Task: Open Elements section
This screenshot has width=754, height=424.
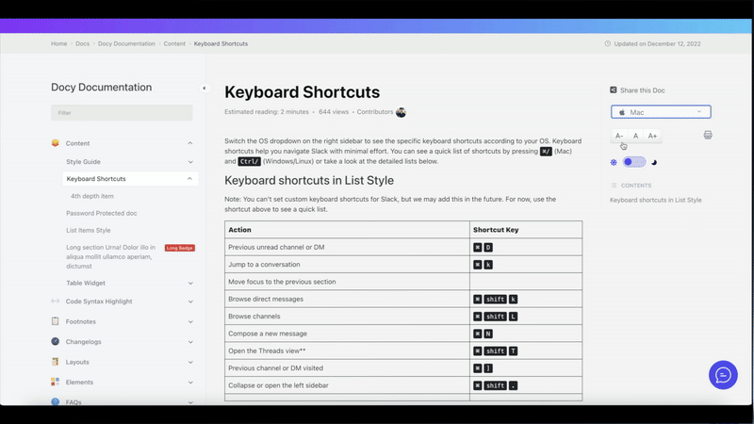Action: (79, 383)
